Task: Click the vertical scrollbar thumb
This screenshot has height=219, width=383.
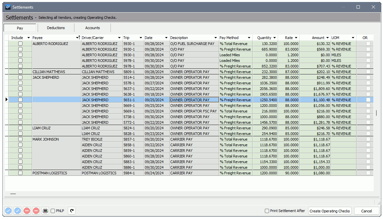Action: click(376, 113)
